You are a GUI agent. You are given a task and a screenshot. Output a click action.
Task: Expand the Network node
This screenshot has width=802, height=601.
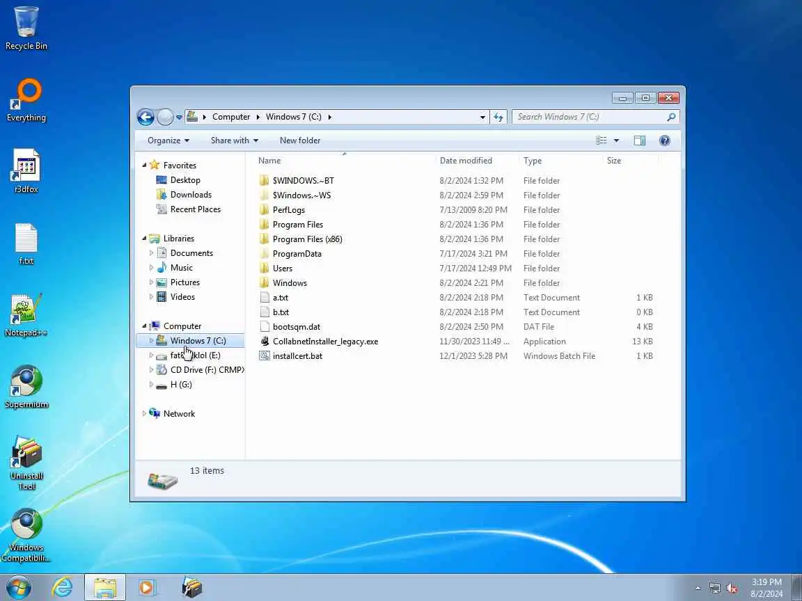(144, 413)
